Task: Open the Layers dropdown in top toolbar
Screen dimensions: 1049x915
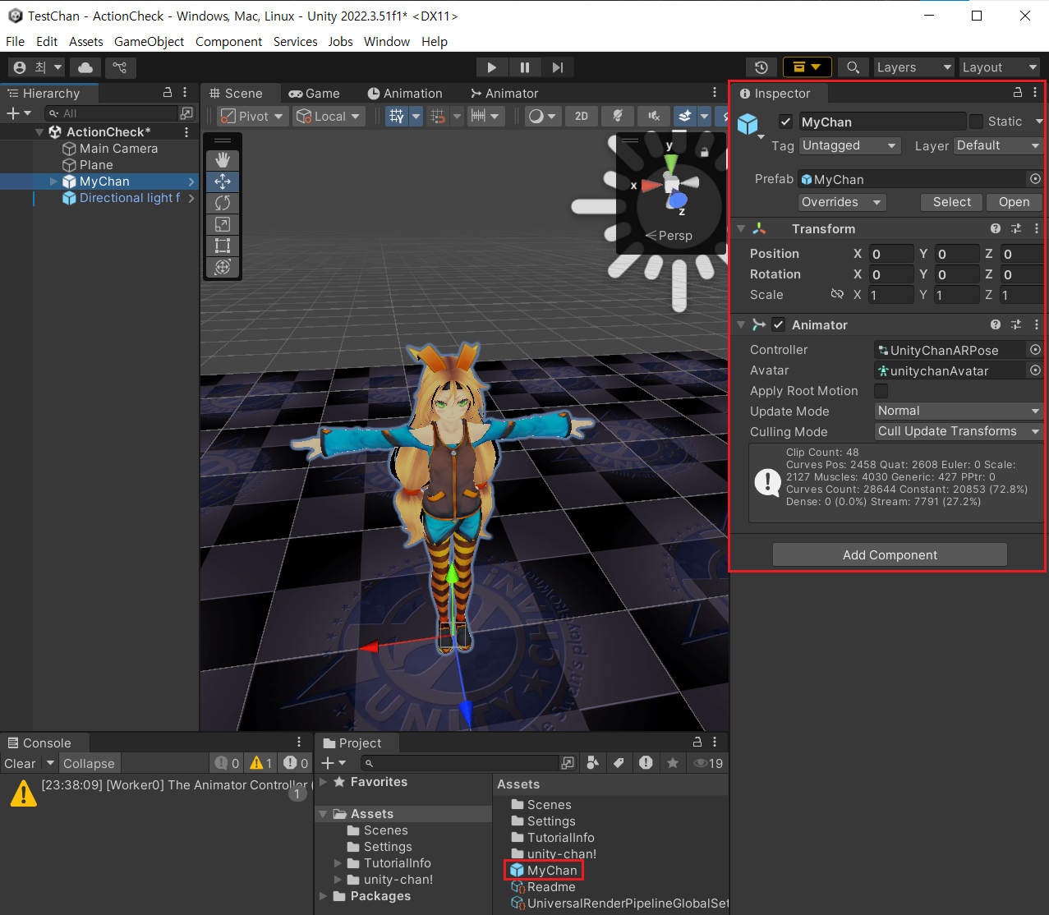Action: point(913,67)
